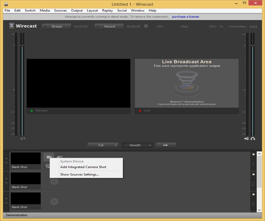Open the Media menu
Image resolution: width=265 pixels, height=221 pixels.
tap(44, 11)
